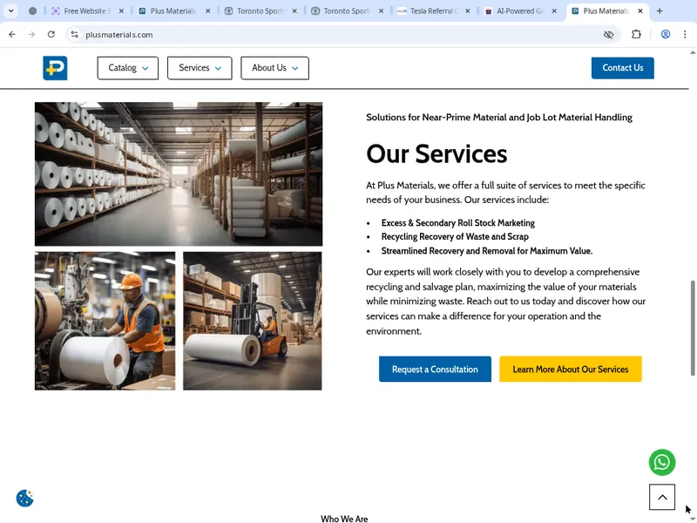697x523 pixels.
Task: Click the page vertical scrollbar thumb
Action: (693, 329)
